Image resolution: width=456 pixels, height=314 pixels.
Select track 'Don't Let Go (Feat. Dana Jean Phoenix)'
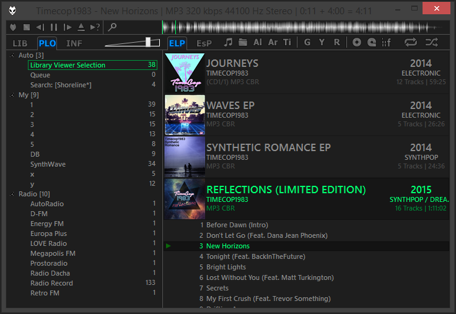tap(307, 235)
